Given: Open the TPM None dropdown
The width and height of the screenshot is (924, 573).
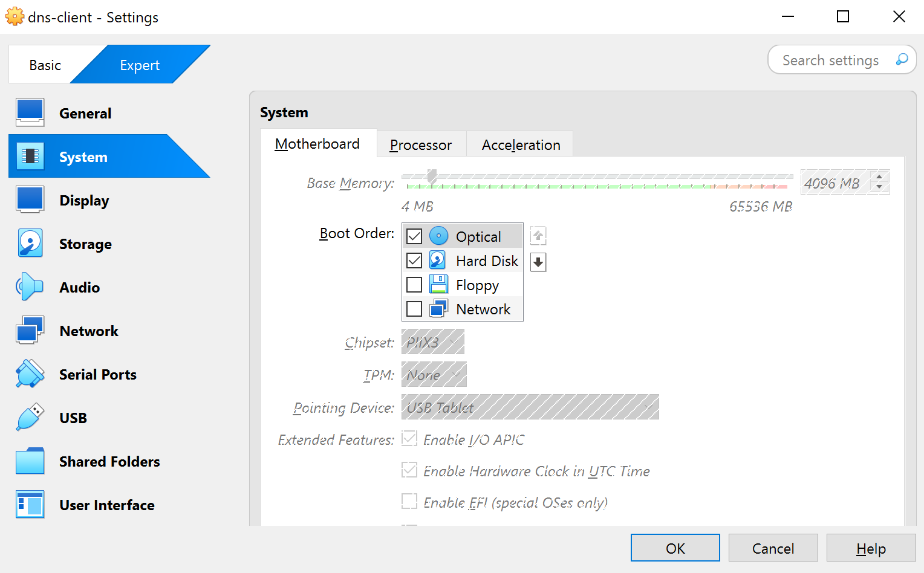Looking at the screenshot, I should pos(434,375).
